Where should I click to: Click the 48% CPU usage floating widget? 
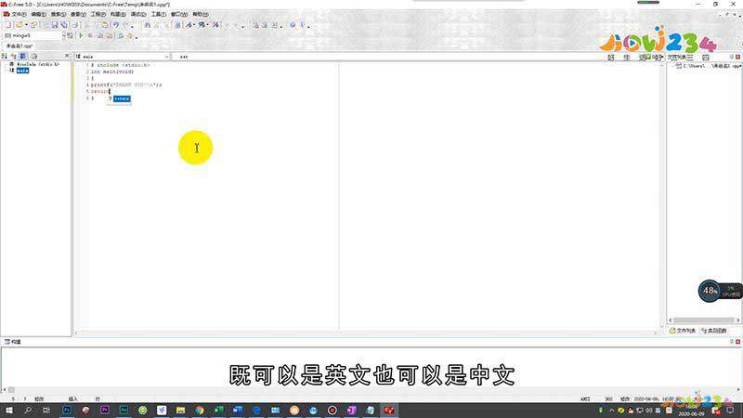coord(710,291)
